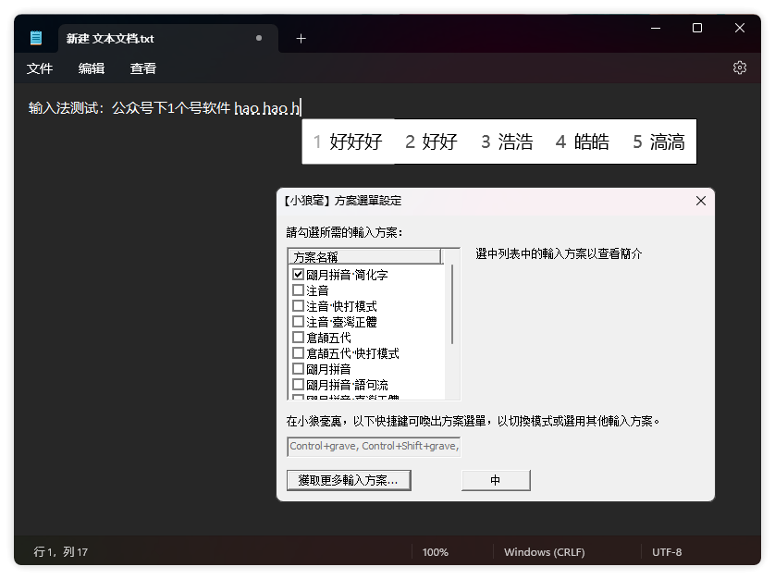
Task: Maximize the Notepad window
Action: click(x=697, y=29)
